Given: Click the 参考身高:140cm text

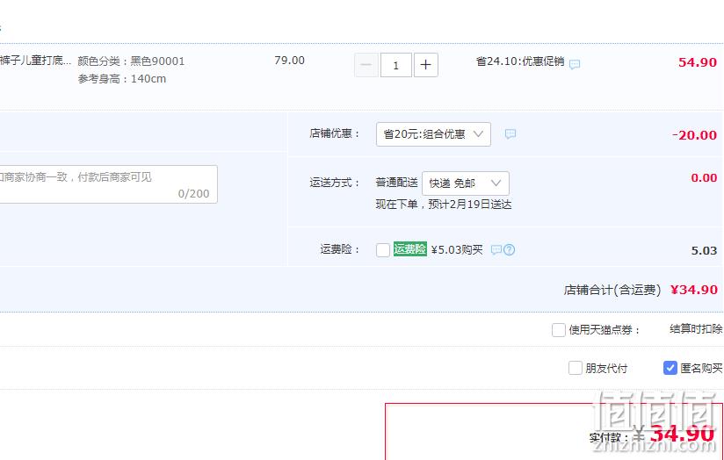Looking at the screenshot, I should point(122,79).
